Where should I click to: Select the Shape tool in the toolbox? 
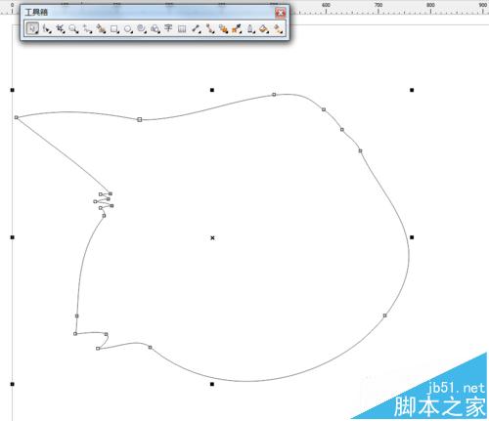coord(47,29)
